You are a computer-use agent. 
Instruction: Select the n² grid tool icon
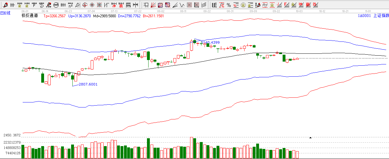tap(70, 5)
